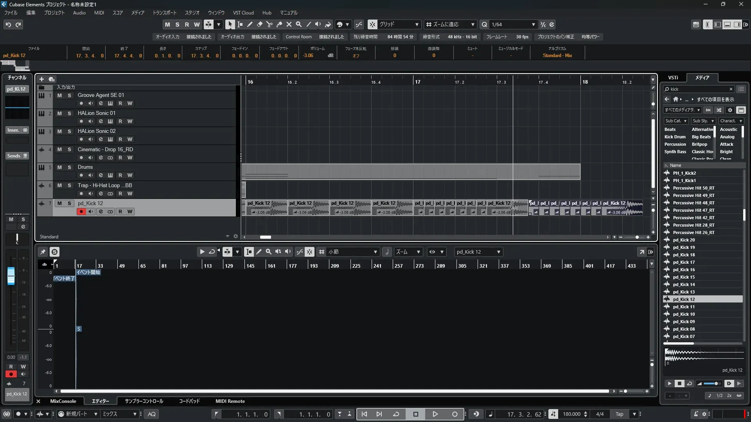This screenshot has height=422, width=751.
Task: Select the Eraser tool in toolbar
Action: coord(259,24)
